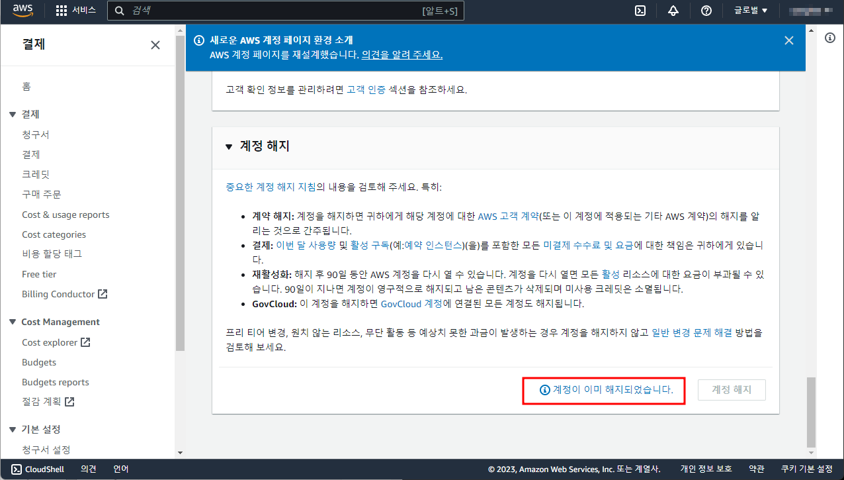The height and width of the screenshot is (480, 844).
Task: Open 청구서 설정
Action: (x=46, y=450)
